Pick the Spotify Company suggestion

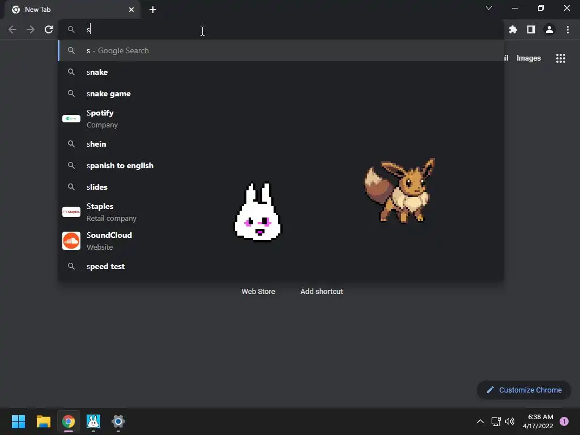click(x=281, y=119)
